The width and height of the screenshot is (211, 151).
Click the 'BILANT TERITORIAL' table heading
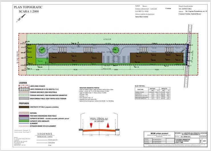click(140, 86)
